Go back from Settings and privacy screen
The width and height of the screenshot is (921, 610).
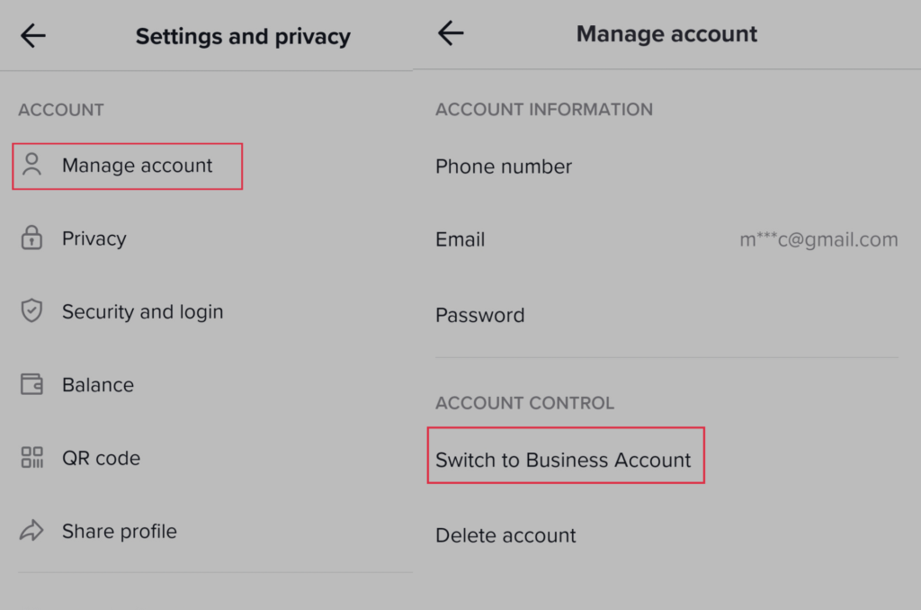(33, 36)
